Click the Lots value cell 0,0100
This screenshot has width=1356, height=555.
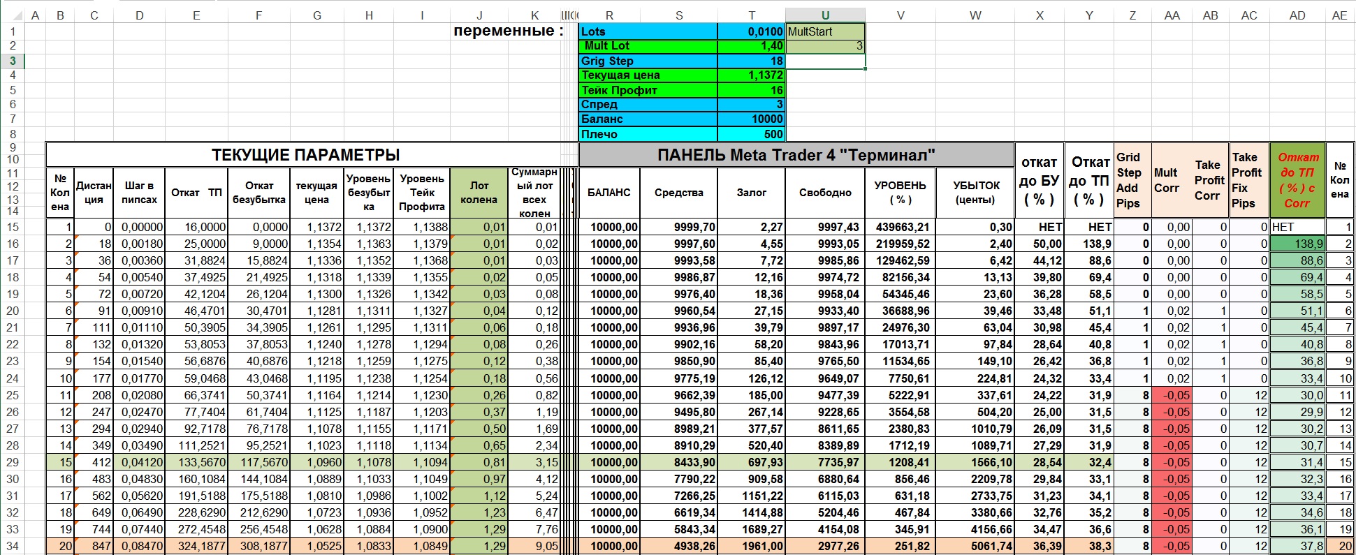752,31
